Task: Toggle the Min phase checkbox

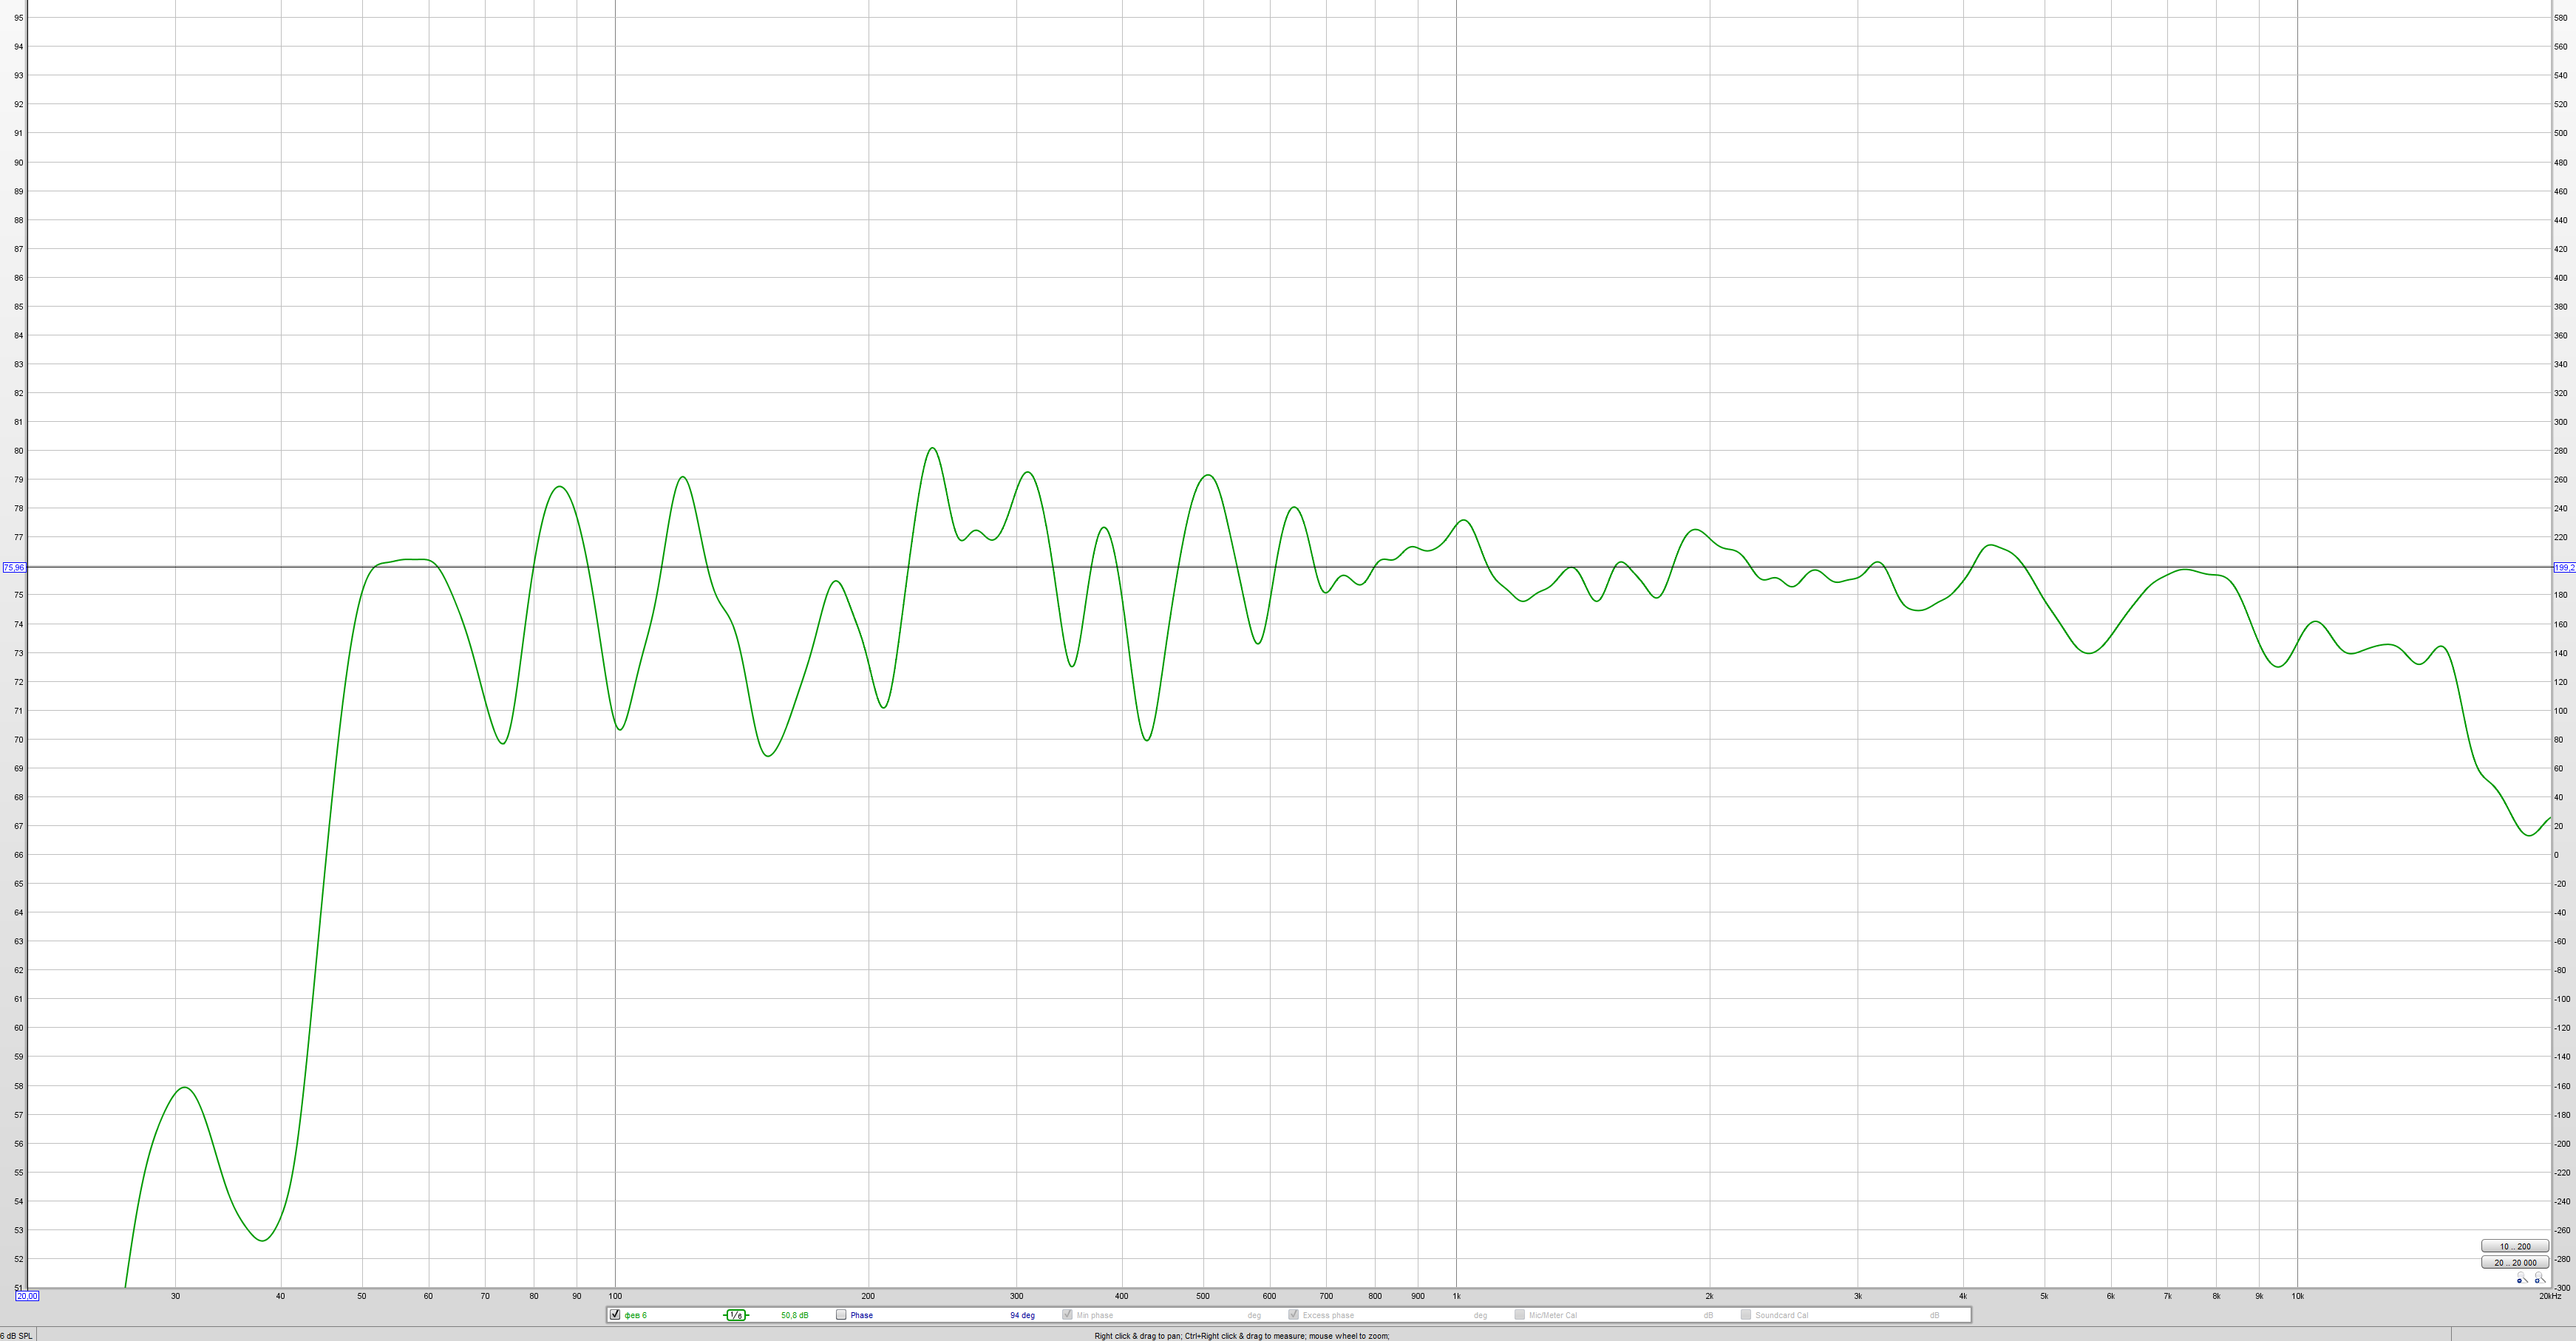Action: (x=1067, y=1315)
